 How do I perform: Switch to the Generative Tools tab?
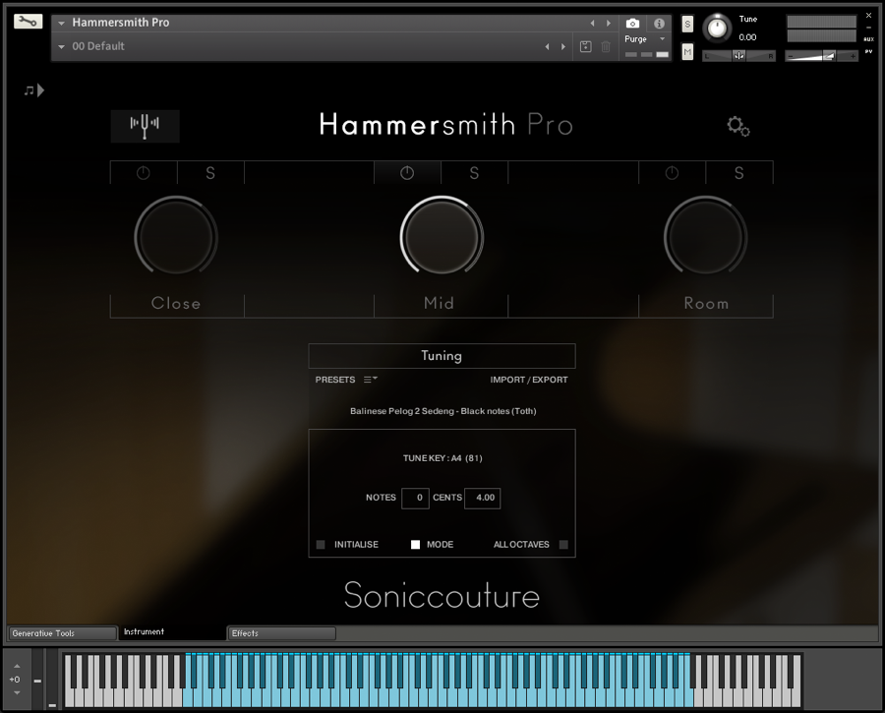click(62, 633)
